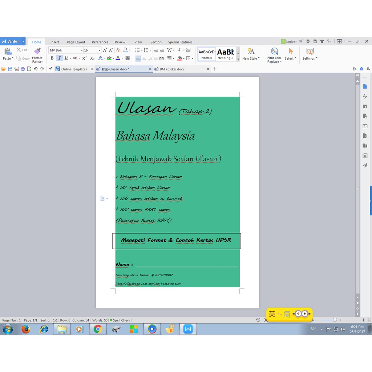The width and height of the screenshot is (372, 372).
Task: Center align the paragraph
Action: (144, 58)
